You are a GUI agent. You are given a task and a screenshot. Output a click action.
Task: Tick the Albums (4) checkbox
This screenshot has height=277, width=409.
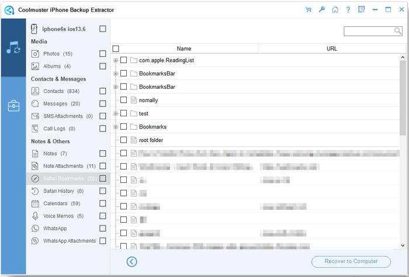(103, 66)
